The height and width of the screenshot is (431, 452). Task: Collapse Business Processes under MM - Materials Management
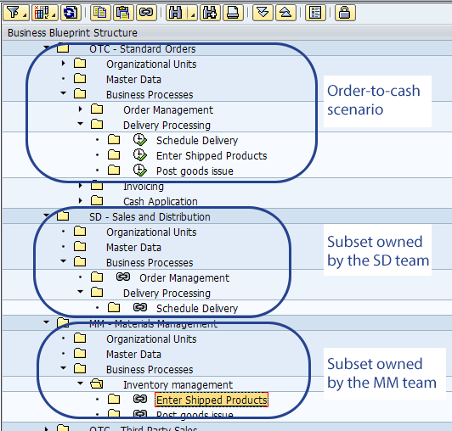pyautogui.click(x=64, y=367)
